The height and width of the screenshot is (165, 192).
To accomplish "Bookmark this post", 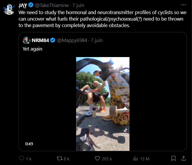I will (173, 159).
